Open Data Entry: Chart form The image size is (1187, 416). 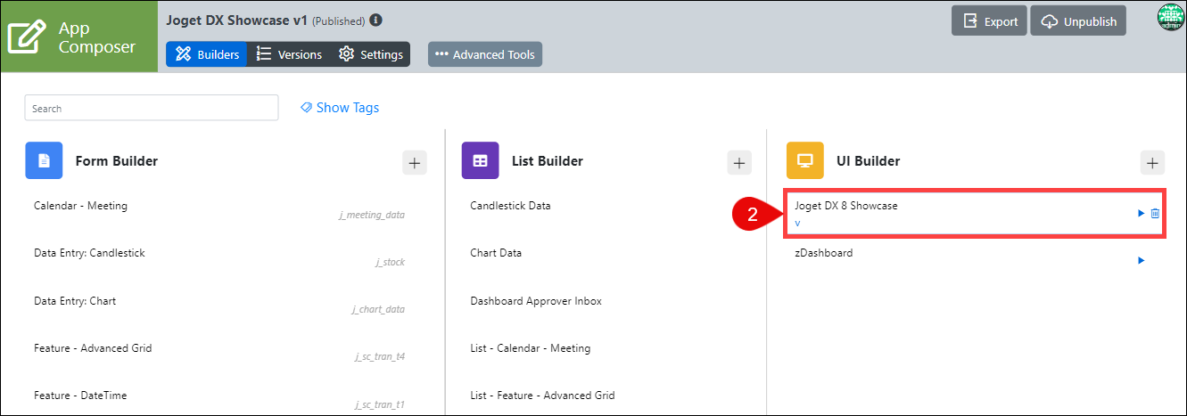[75, 301]
